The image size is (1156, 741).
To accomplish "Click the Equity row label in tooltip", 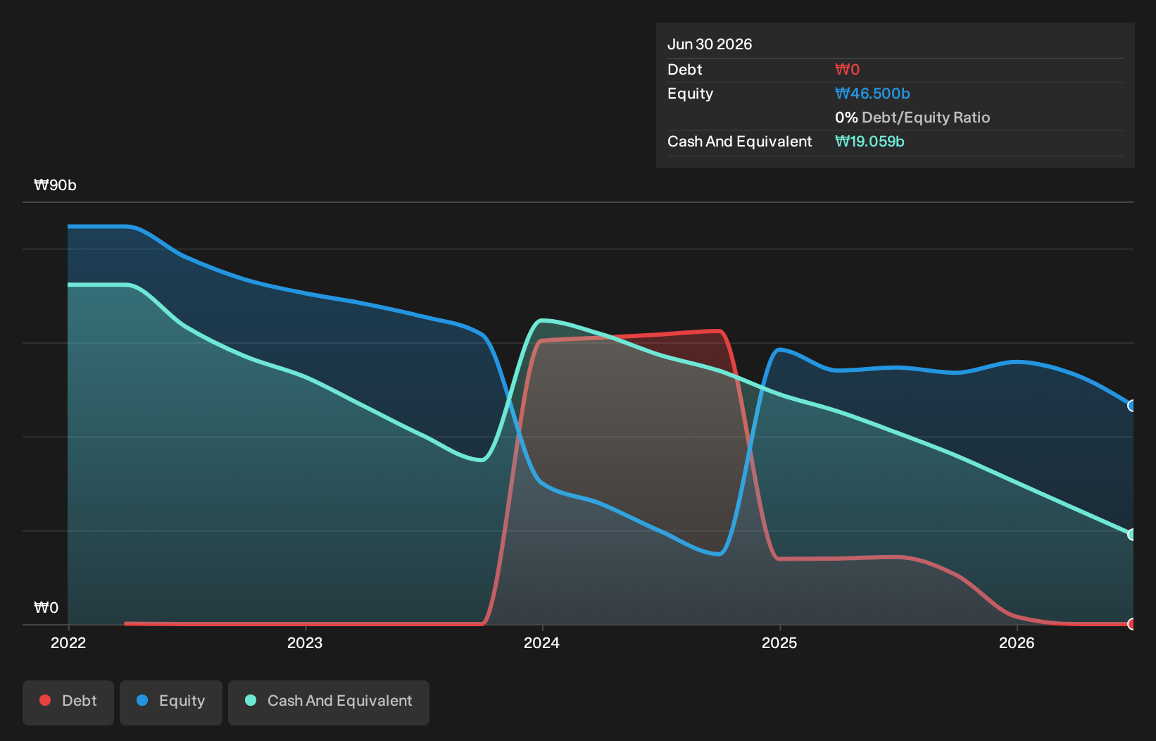I will point(690,94).
